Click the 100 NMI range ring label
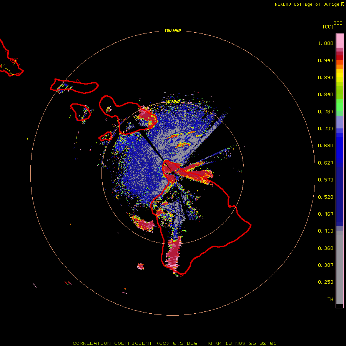Viewport: 346px width, 346px height. [x=173, y=30]
